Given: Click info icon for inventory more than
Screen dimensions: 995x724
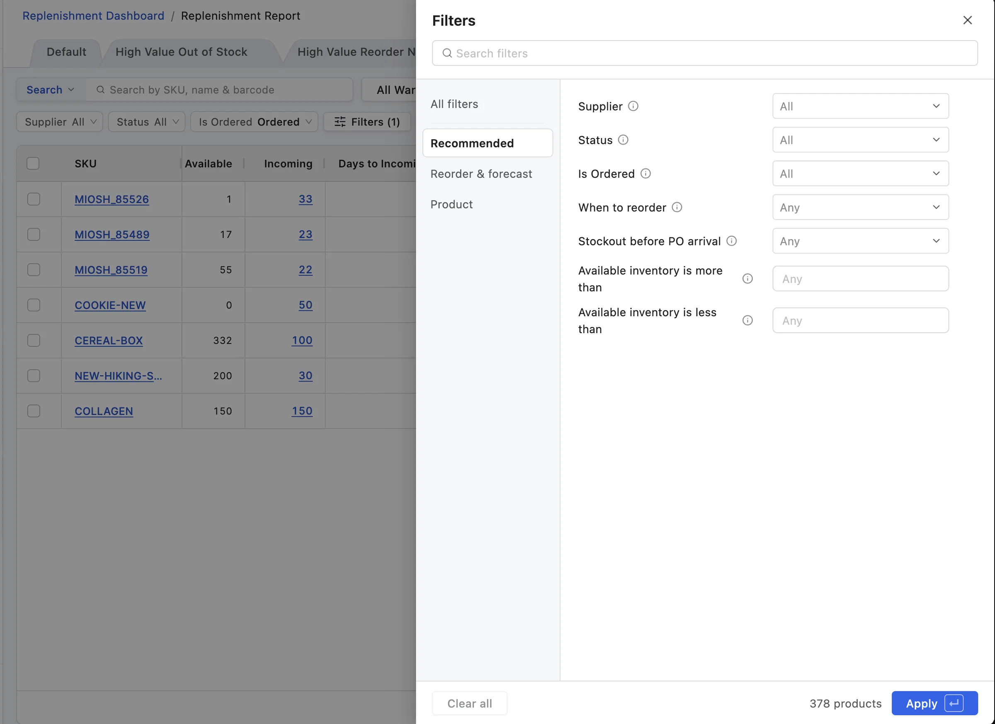Looking at the screenshot, I should pyautogui.click(x=747, y=279).
